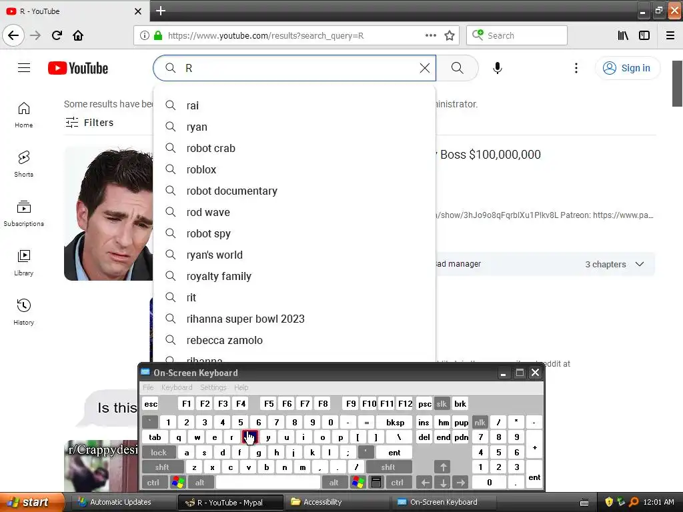Reload the page with browser refresh
683x512 pixels.
click(x=57, y=35)
